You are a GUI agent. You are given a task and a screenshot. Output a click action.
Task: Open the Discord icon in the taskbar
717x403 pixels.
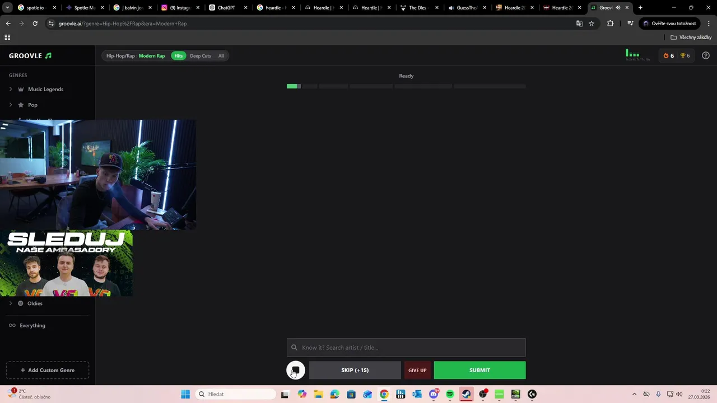[434, 394]
